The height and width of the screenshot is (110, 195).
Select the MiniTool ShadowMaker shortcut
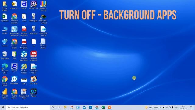(24, 54)
